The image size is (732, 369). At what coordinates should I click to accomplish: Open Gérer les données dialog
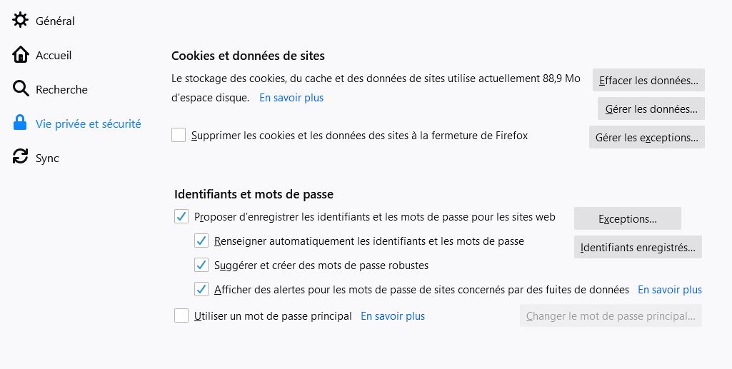[x=651, y=109]
